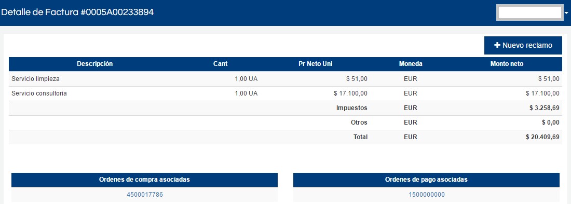Select the Servicio consultoria row
Viewport: 571px width, 204px height.
pyautogui.click(x=285, y=93)
